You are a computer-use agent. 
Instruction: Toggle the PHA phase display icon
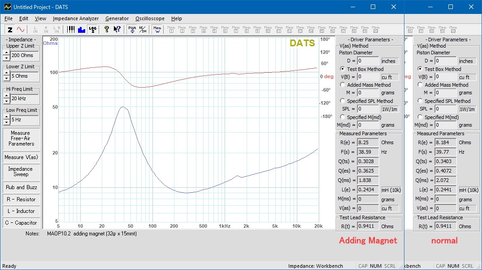pos(132,30)
